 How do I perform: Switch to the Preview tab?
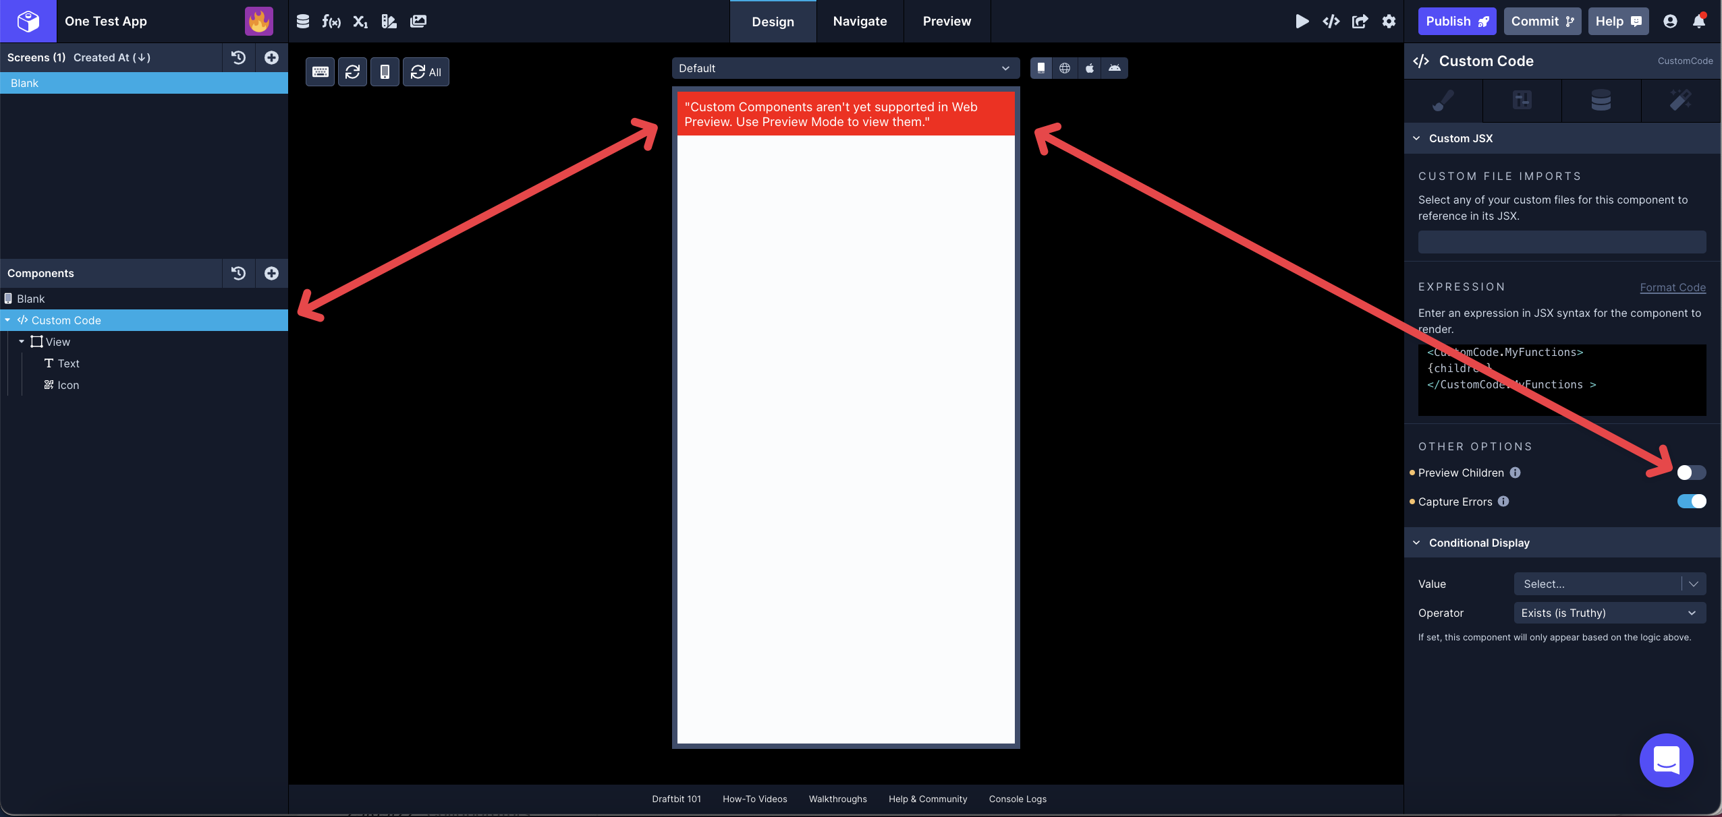(947, 22)
